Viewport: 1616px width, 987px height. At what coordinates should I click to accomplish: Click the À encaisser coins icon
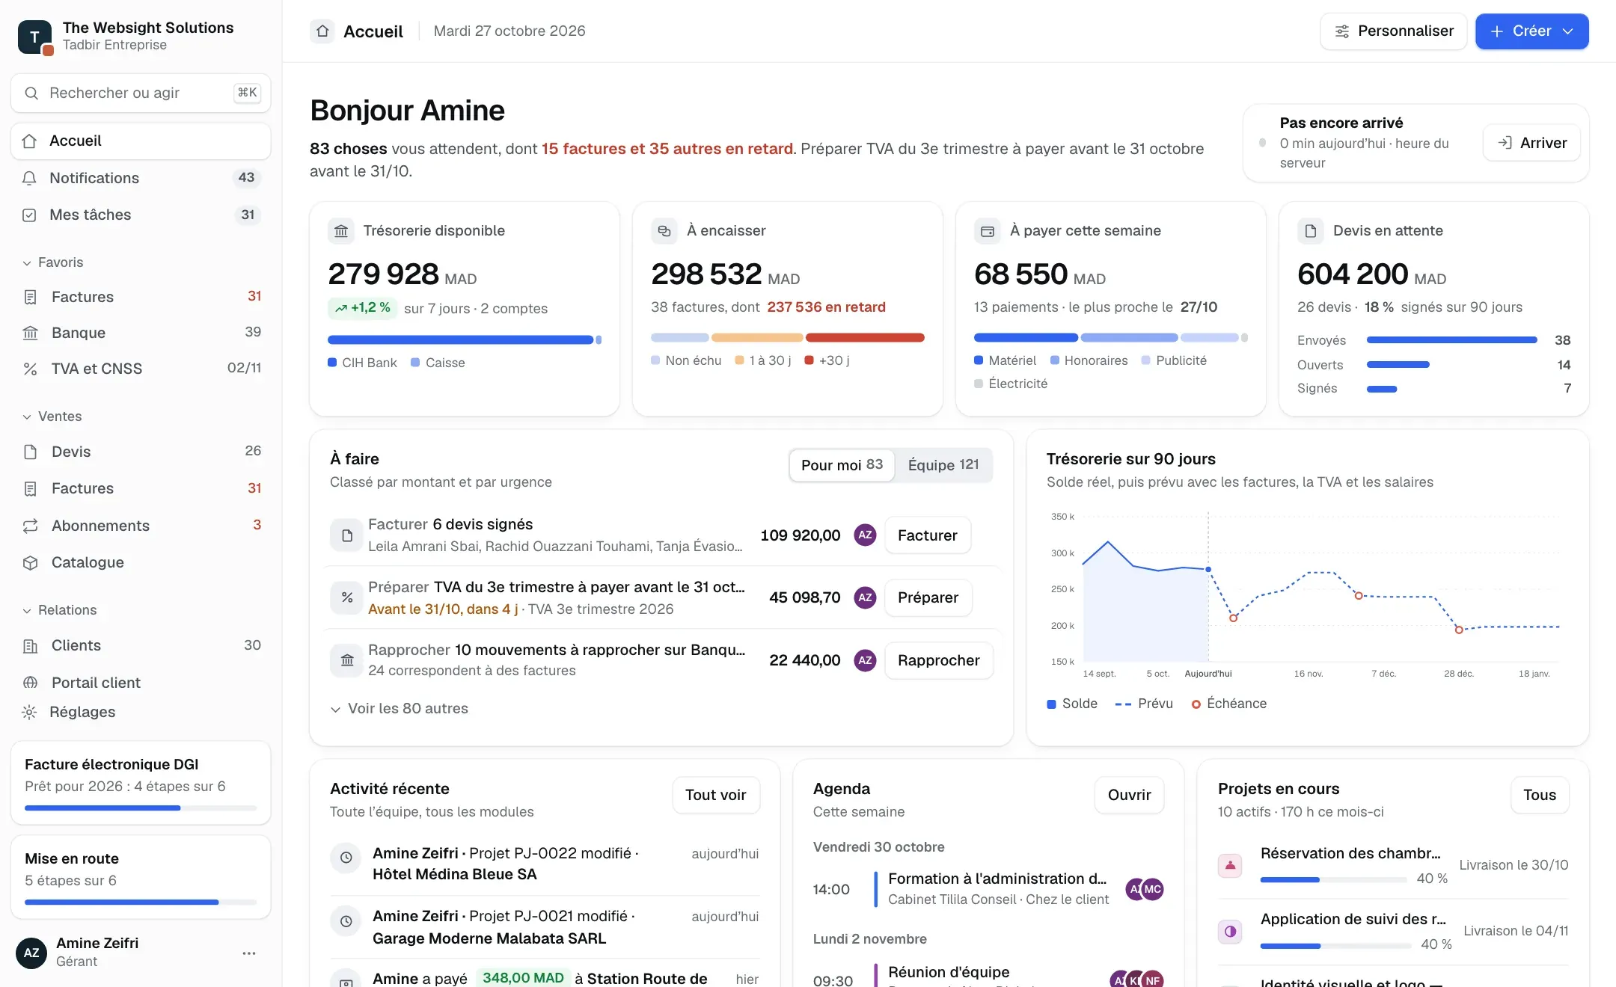664,231
